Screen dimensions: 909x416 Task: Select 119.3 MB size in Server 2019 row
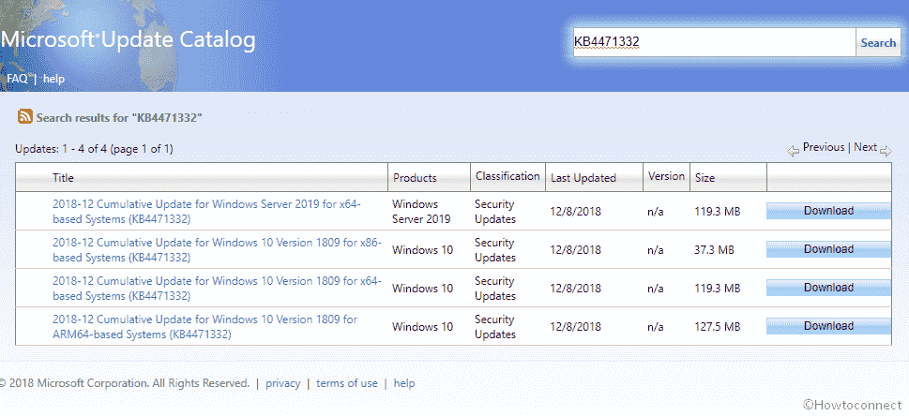[717, 212]
